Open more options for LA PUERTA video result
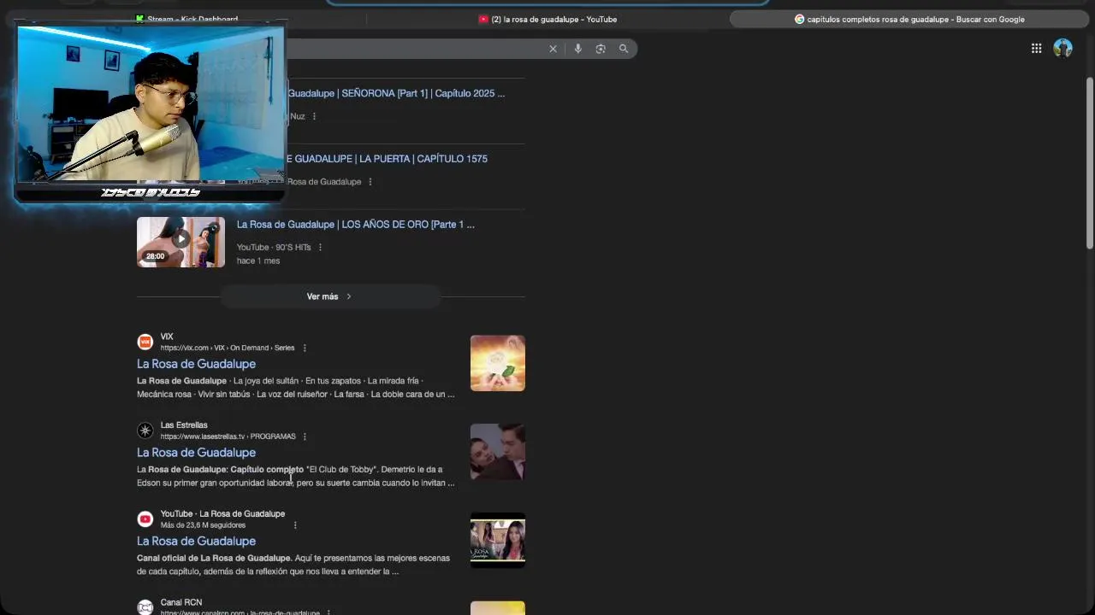1095x615 pixels. coord(370,182)
